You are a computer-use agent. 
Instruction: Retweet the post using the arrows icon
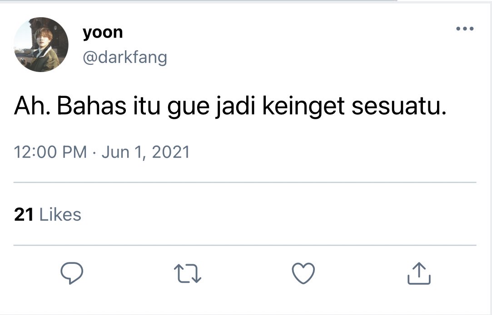(188, 273)
